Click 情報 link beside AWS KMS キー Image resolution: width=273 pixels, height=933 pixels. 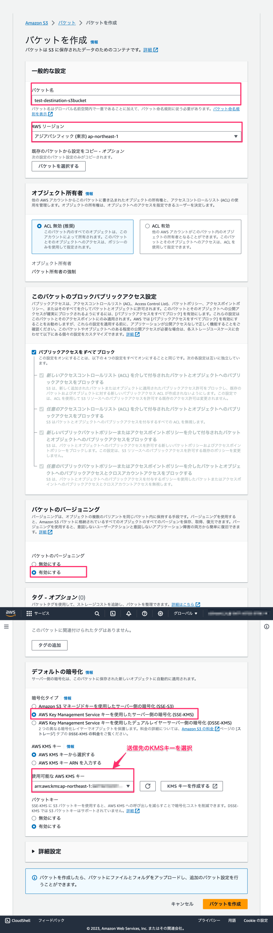71,747
